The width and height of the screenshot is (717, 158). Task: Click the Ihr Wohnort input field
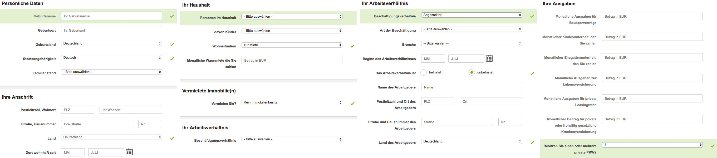[x=131, y=110]
